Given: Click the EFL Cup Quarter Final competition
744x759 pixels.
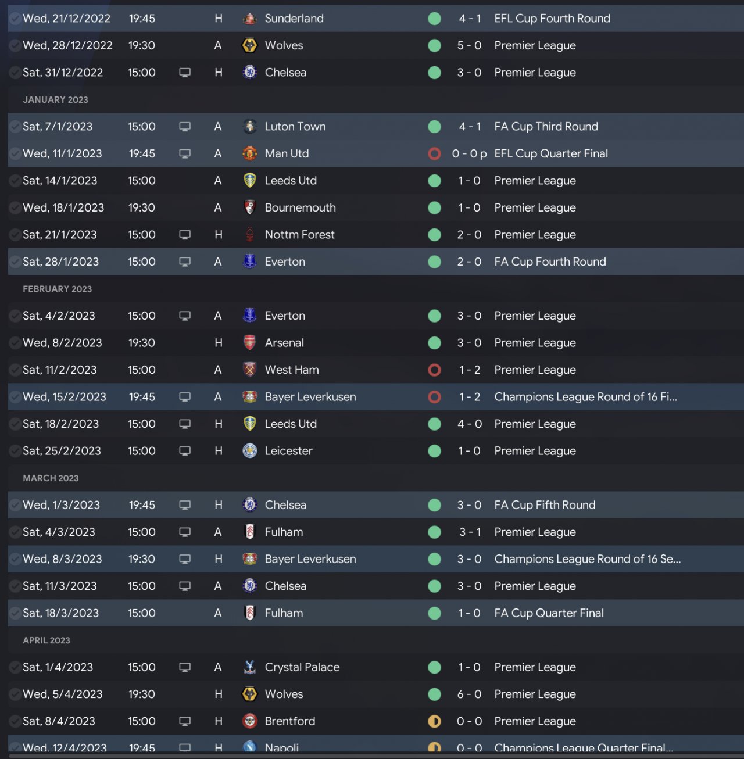Looking at the screenshot, I should tap(550, 154).
